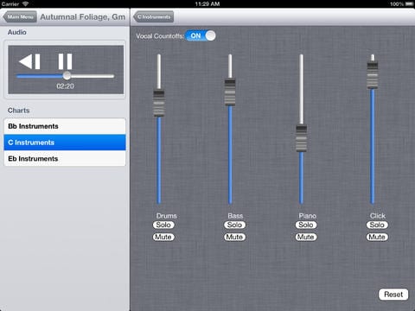Tap the C Instruments back button
The width and height of the screenshot is (415, 311).
point(154,17)
